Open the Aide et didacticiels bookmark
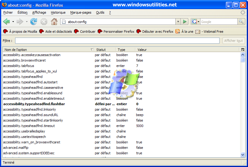This screenshot has width=248, height=167. [55, 32]
